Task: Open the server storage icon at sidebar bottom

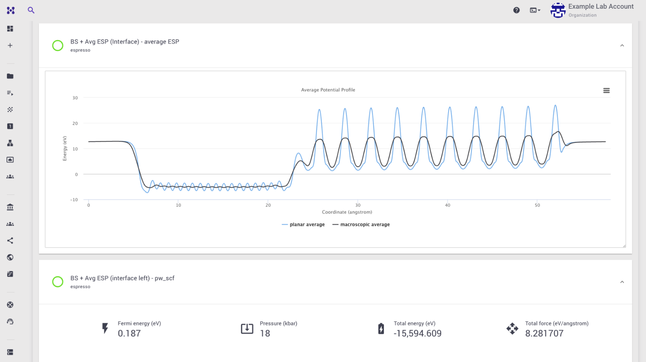Action: pyautogui.click(x=10, y=352)
